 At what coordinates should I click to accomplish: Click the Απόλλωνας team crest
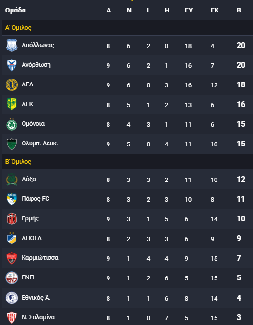click(12, 45)
